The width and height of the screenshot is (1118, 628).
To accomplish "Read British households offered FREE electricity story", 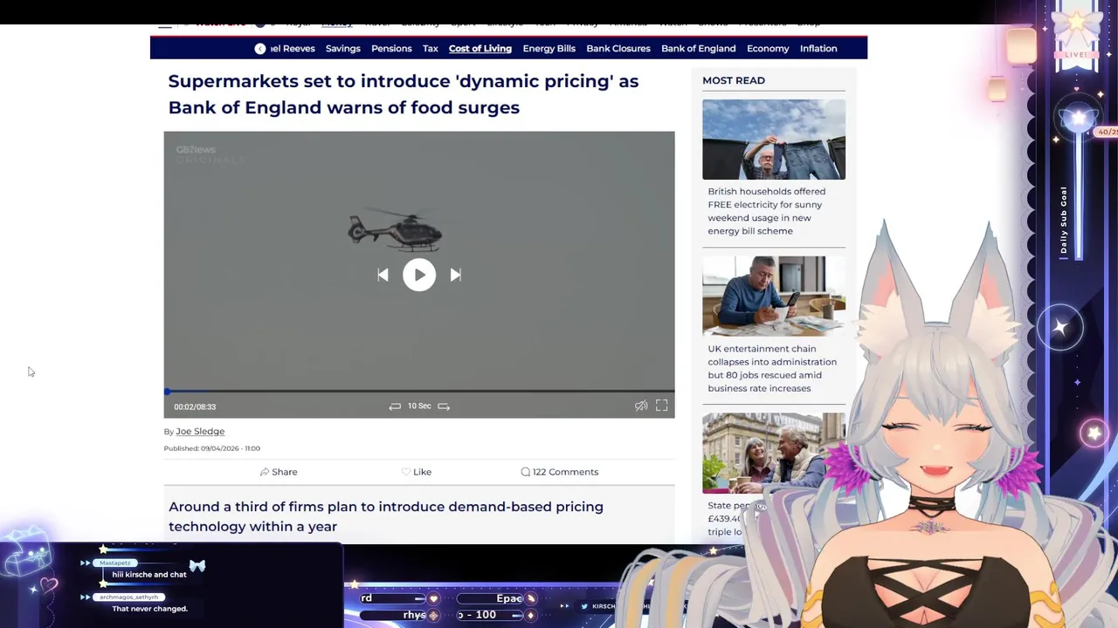I will click(767, 211).
